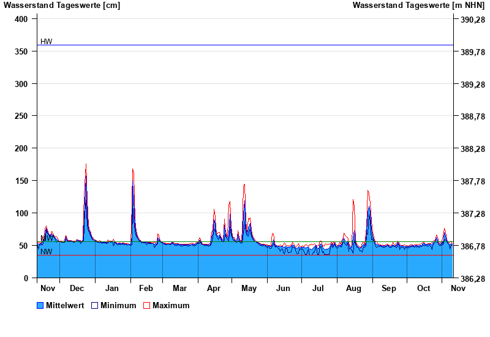Click the 390,28 value on the right axis
490x337 pixels.
472,20
